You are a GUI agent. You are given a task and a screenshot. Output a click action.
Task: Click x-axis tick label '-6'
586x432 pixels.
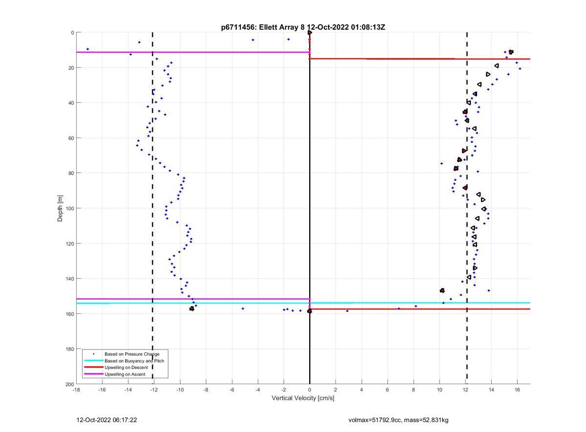pos(232,390)
